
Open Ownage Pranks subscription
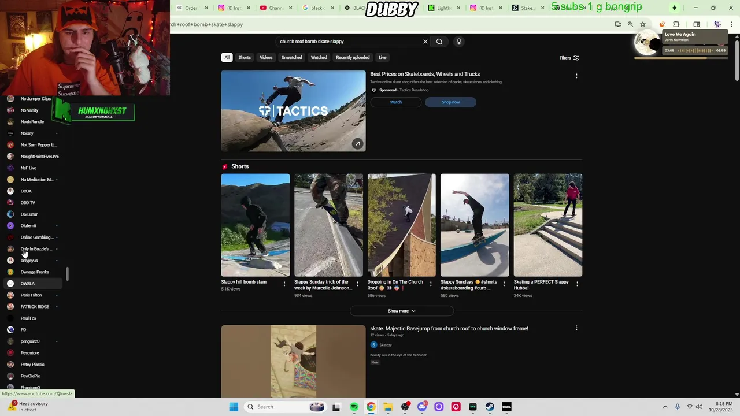point(32,272)
